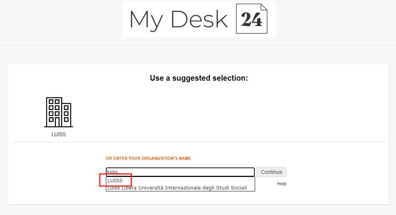
Task: Click the "Or enter your organization's name" label
Action: pos(148,158)
